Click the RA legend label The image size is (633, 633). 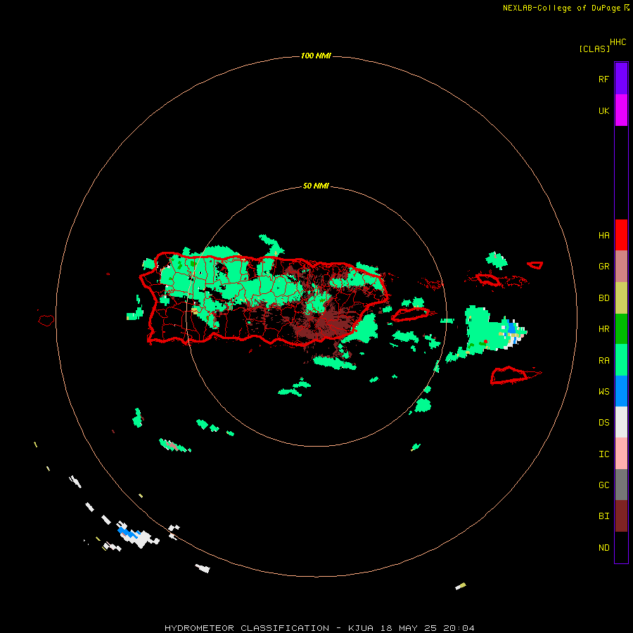pyautogui.click(x=603, y=360)
